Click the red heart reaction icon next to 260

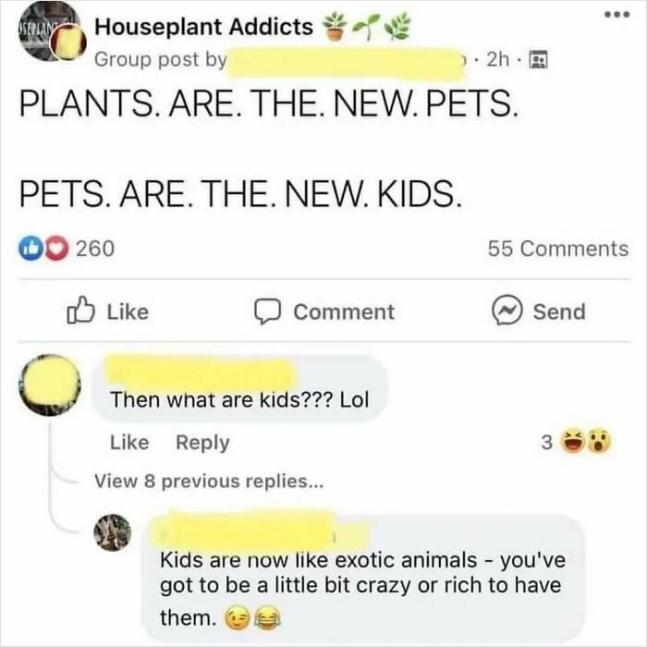coord(56,248)
